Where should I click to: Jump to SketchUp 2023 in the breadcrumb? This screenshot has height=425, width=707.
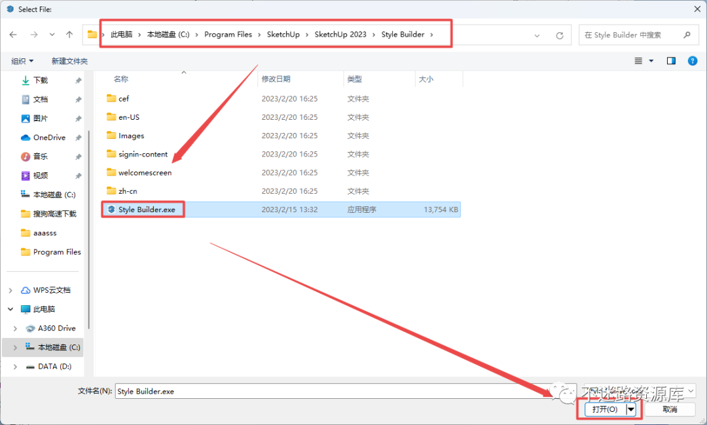point(340,34)
